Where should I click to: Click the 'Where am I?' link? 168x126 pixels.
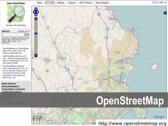[24, 31]
